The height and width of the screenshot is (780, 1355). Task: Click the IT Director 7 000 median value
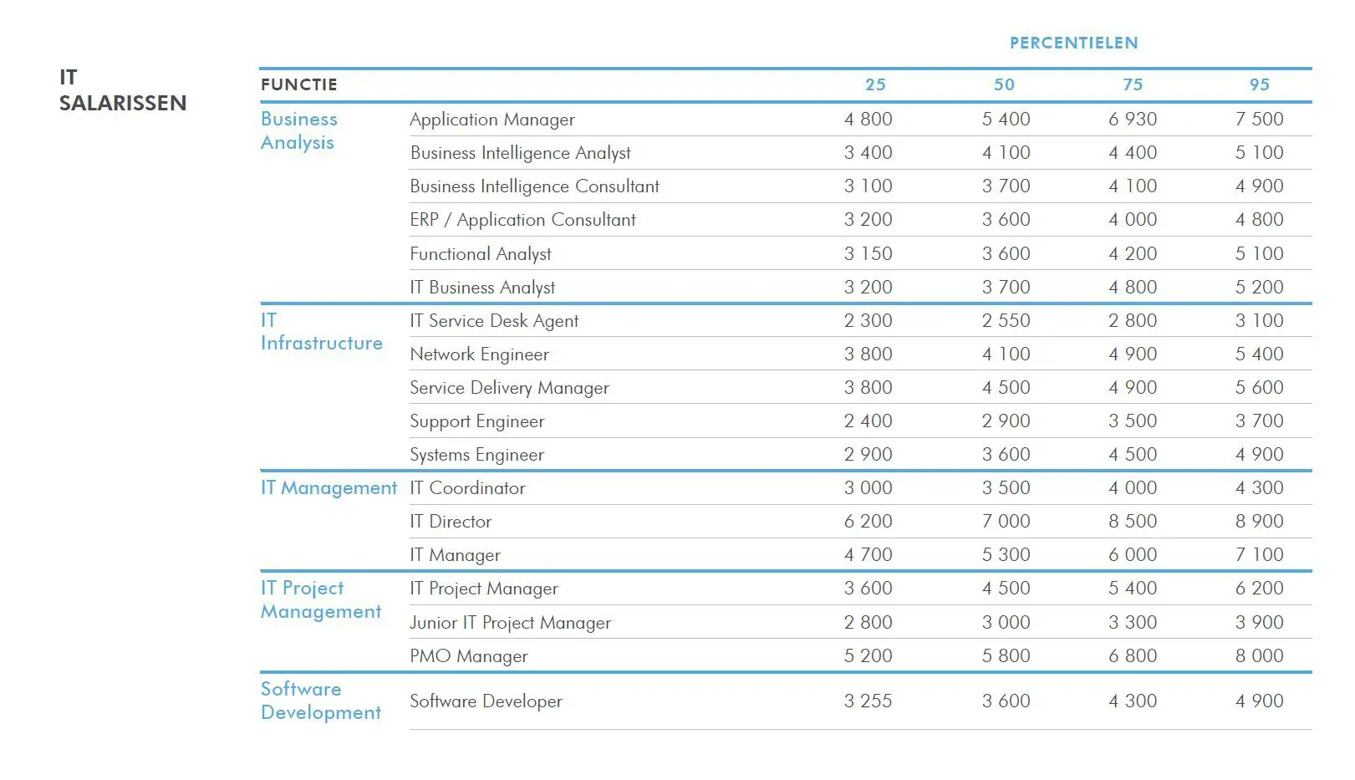1006,522
